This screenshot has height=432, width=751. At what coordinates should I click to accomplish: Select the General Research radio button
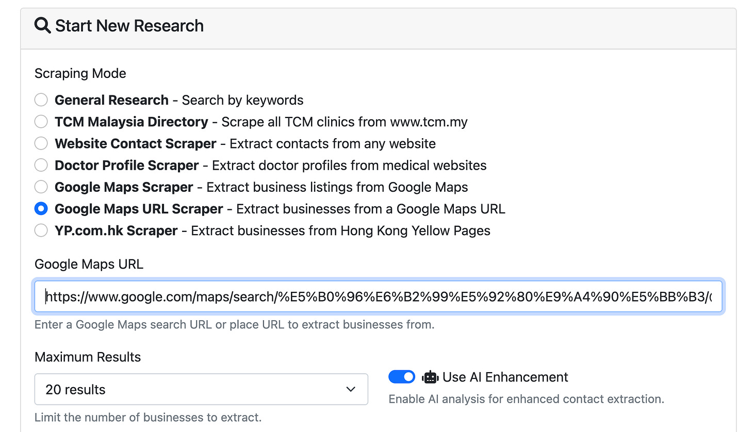coord(41,100)
